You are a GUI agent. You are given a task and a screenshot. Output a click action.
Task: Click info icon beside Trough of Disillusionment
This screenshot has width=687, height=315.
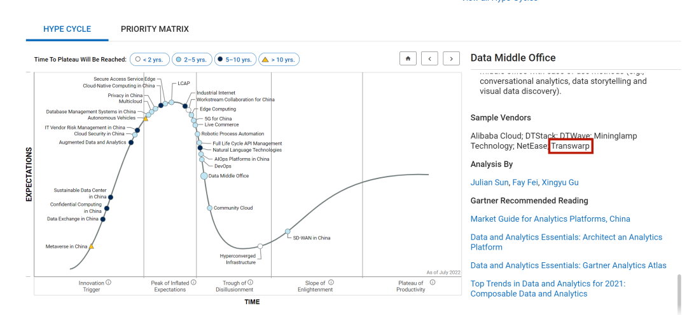250,283
